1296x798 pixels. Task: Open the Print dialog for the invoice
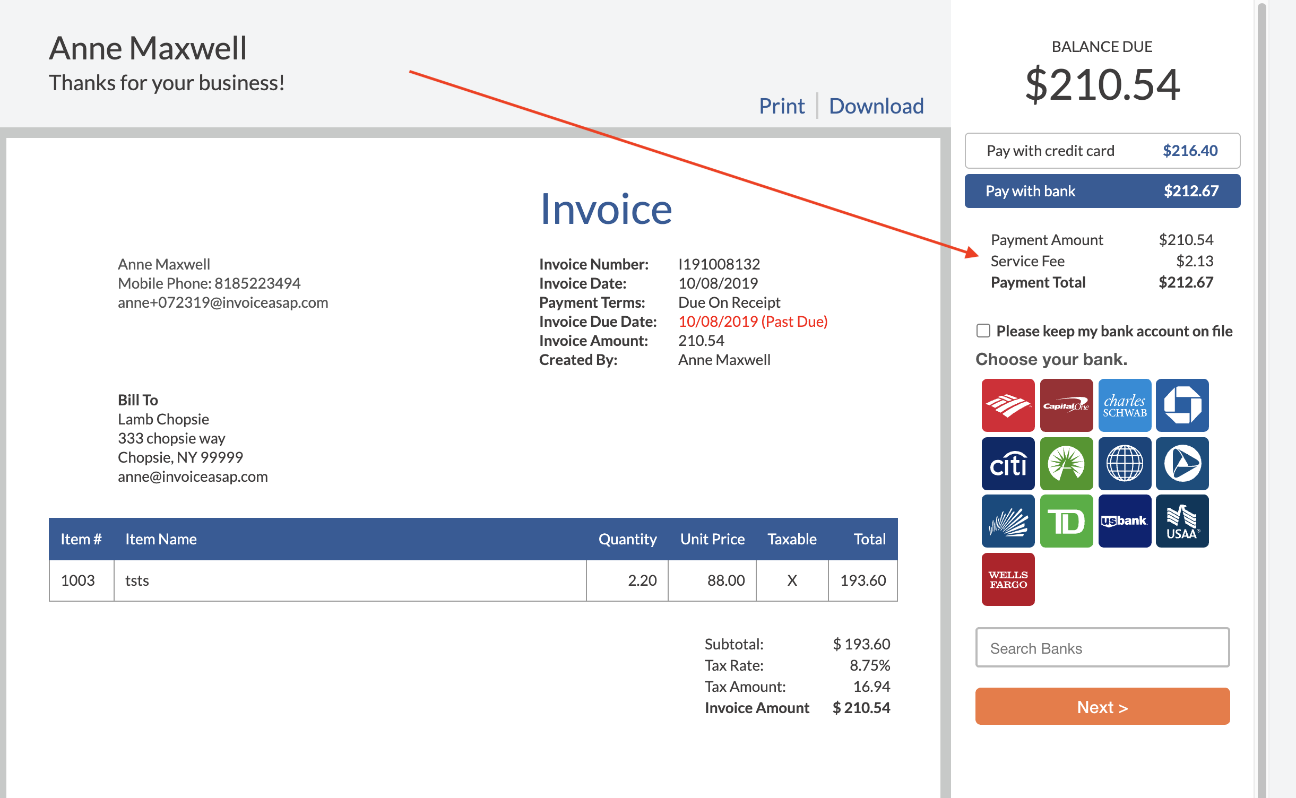(782, 106)
